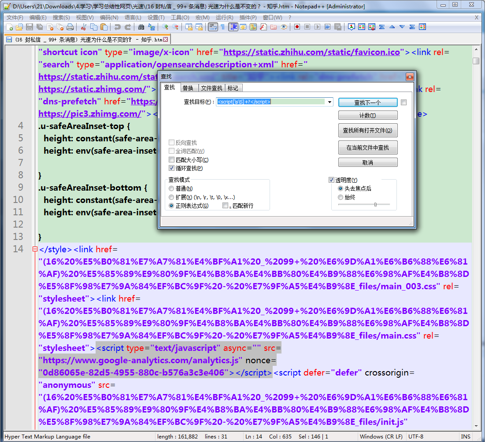This screenshot has height=442, width=485.
Task: Click the 查找所有打开文件 button
Action: (x=368, y=130)
